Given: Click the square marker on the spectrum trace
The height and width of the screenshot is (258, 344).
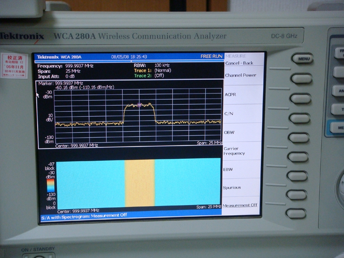Looking at the screenshot, I should pyautogui.click(x=139, y=105).
